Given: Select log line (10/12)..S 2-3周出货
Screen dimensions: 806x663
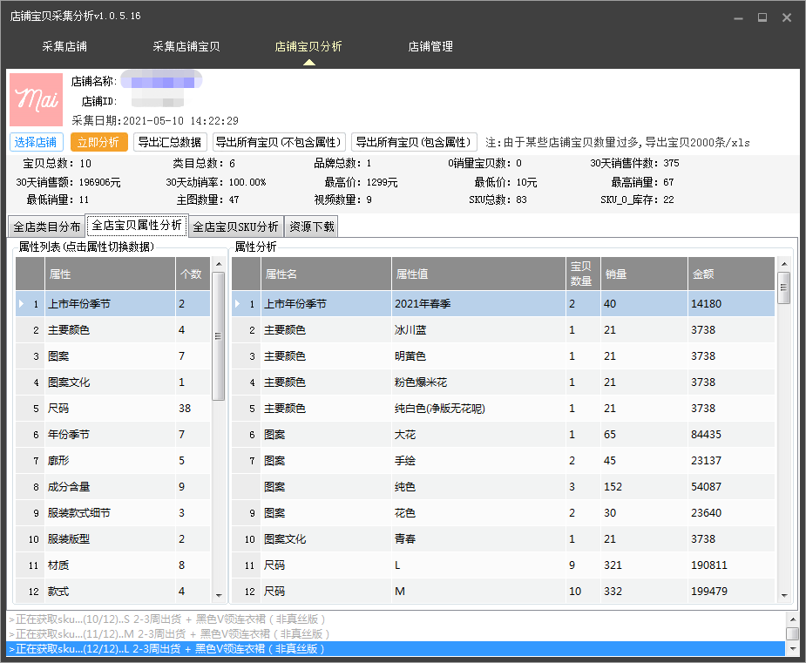Looking at the screenshot, I should [x=396, y=619].
